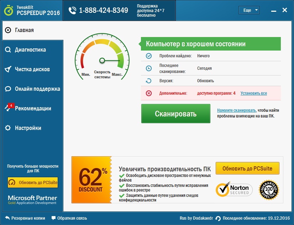Screen dimensions: 294x225
Task: Click the phone support icon
Action: (72, 10)
